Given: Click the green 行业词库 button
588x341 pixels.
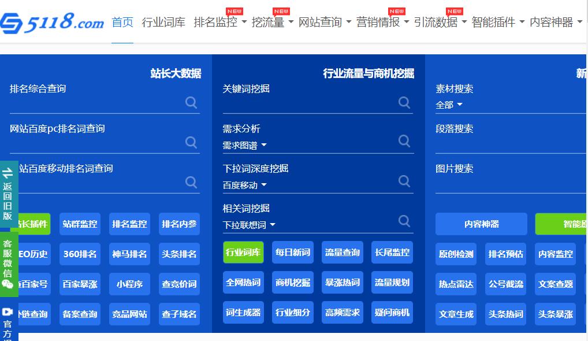Looking at the screenshot, I should click(x=243, y=252).
